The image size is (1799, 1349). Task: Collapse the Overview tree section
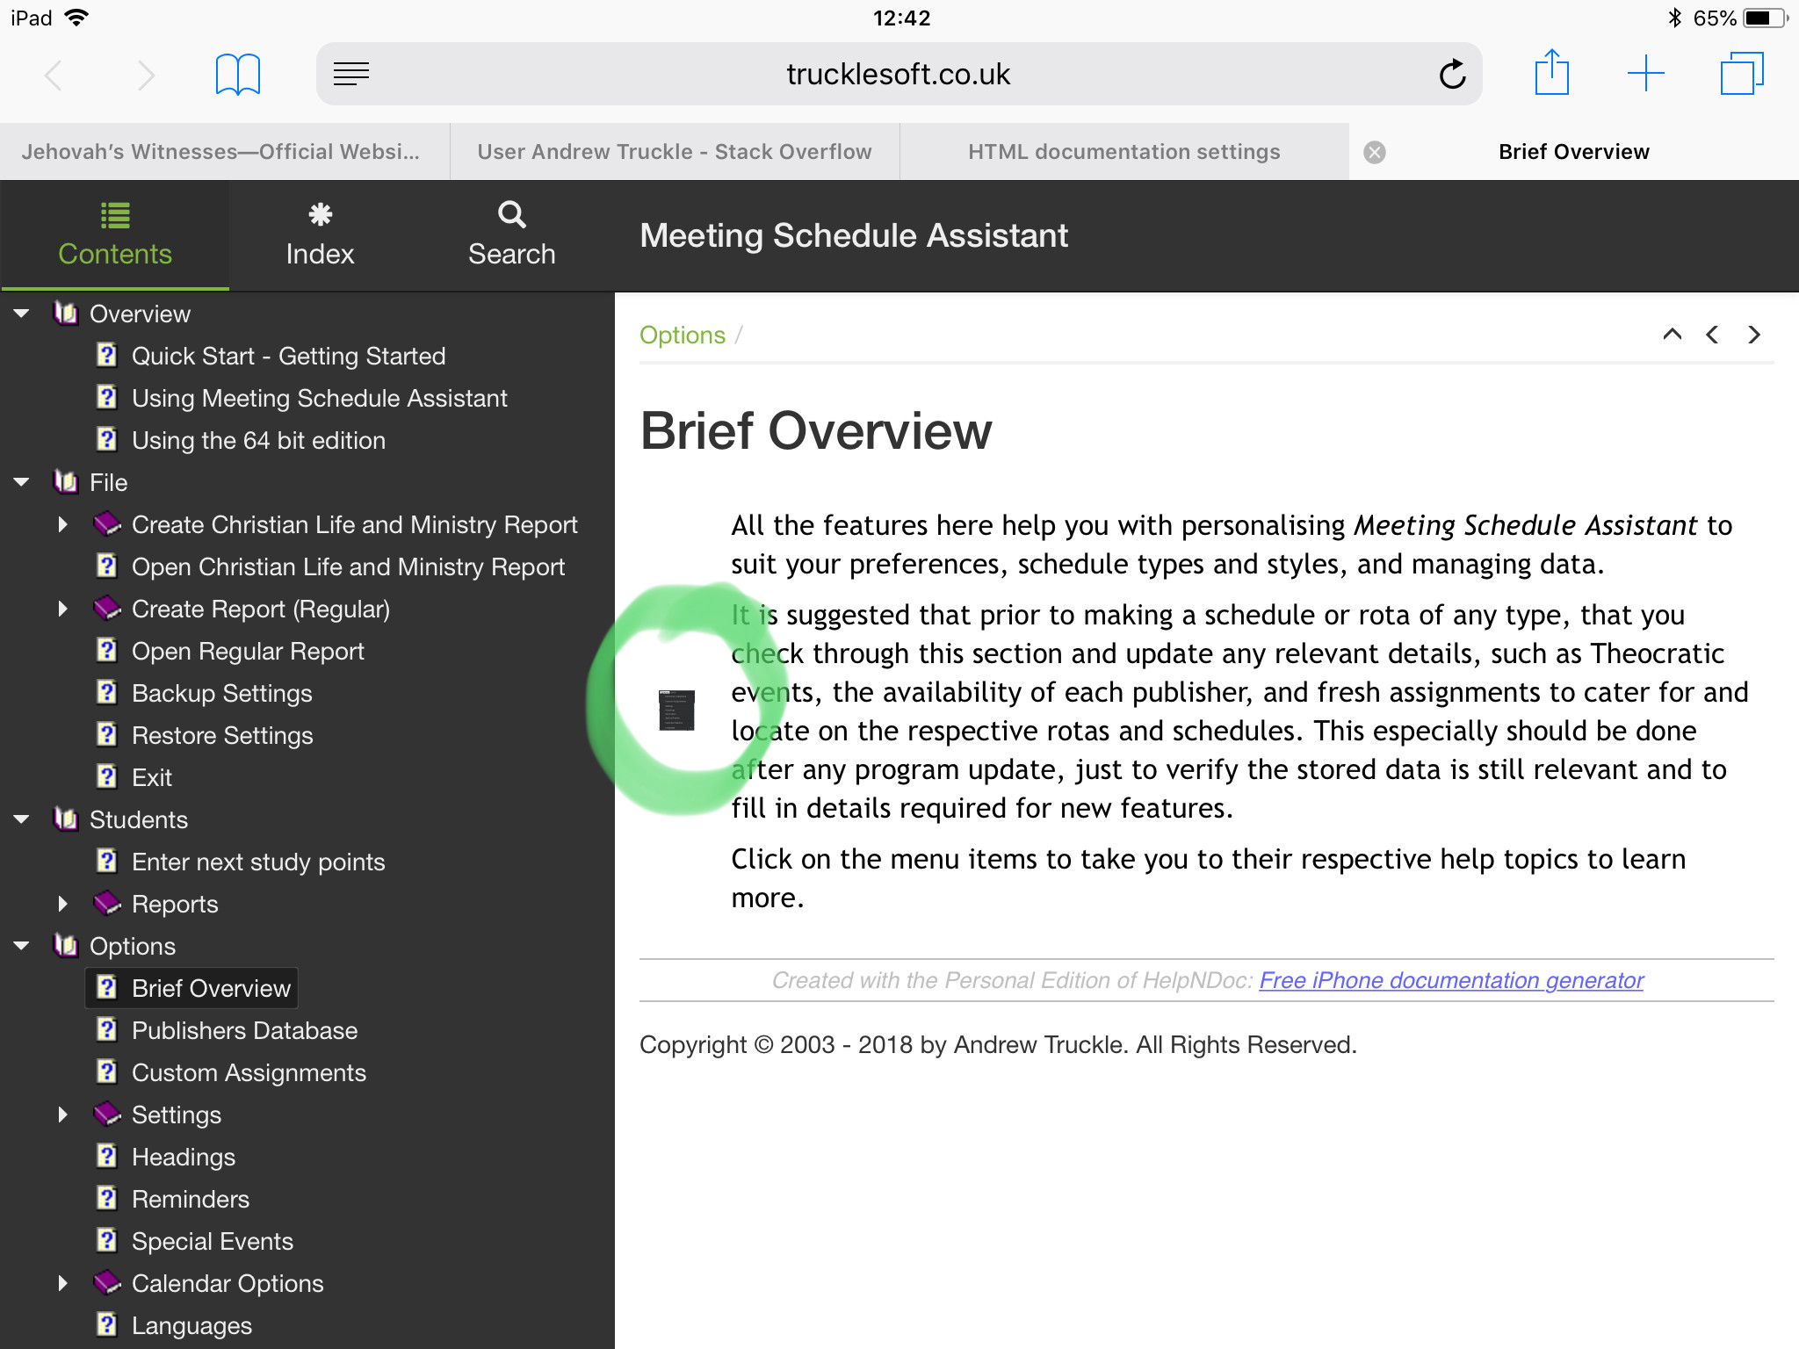(x=22, y=314)
